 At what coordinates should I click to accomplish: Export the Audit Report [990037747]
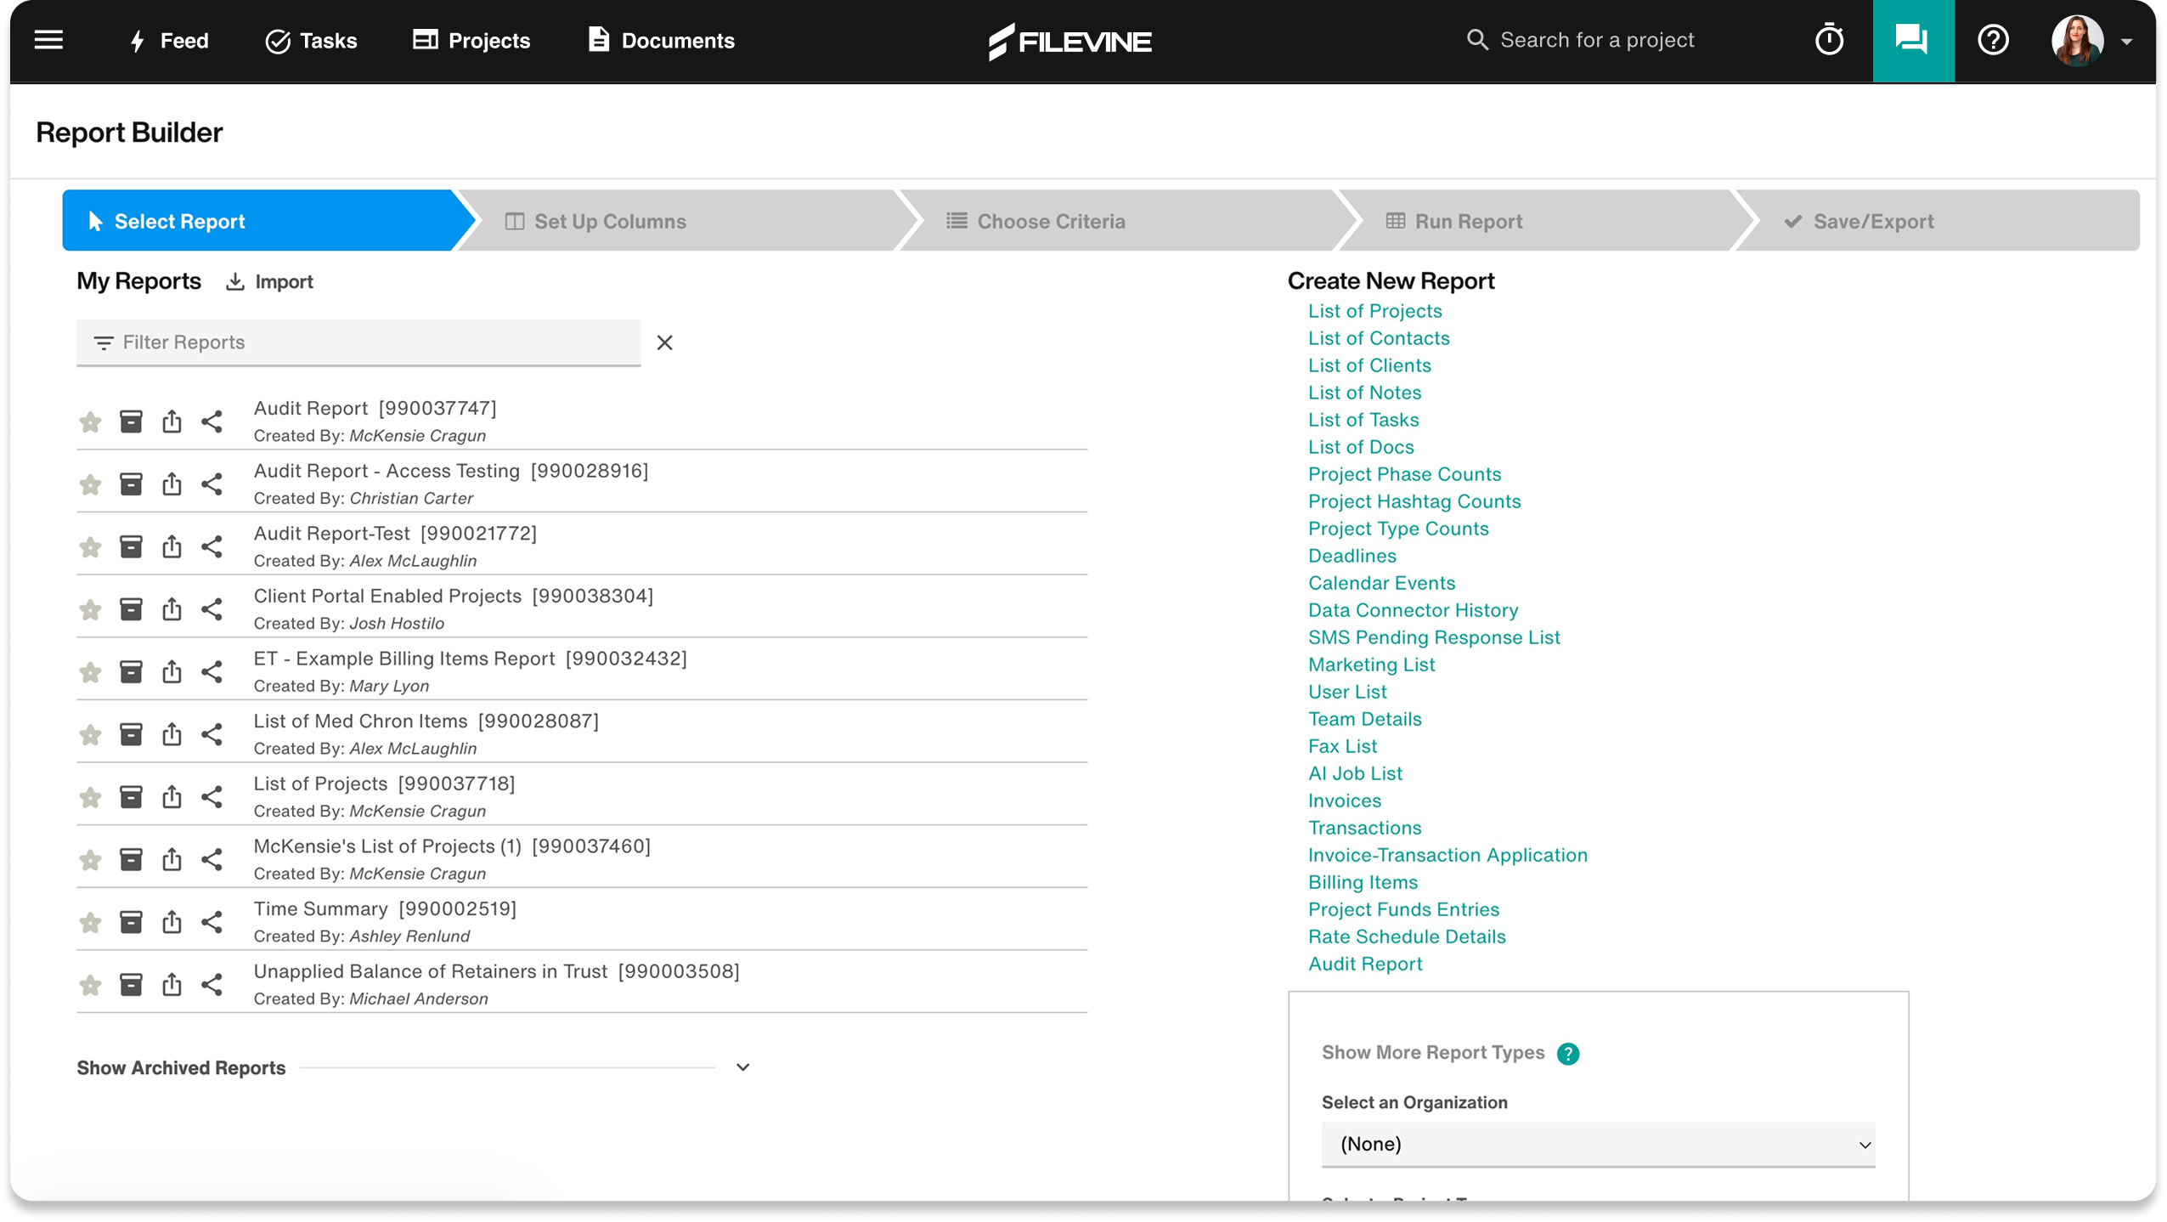click(x=172, y=421)
